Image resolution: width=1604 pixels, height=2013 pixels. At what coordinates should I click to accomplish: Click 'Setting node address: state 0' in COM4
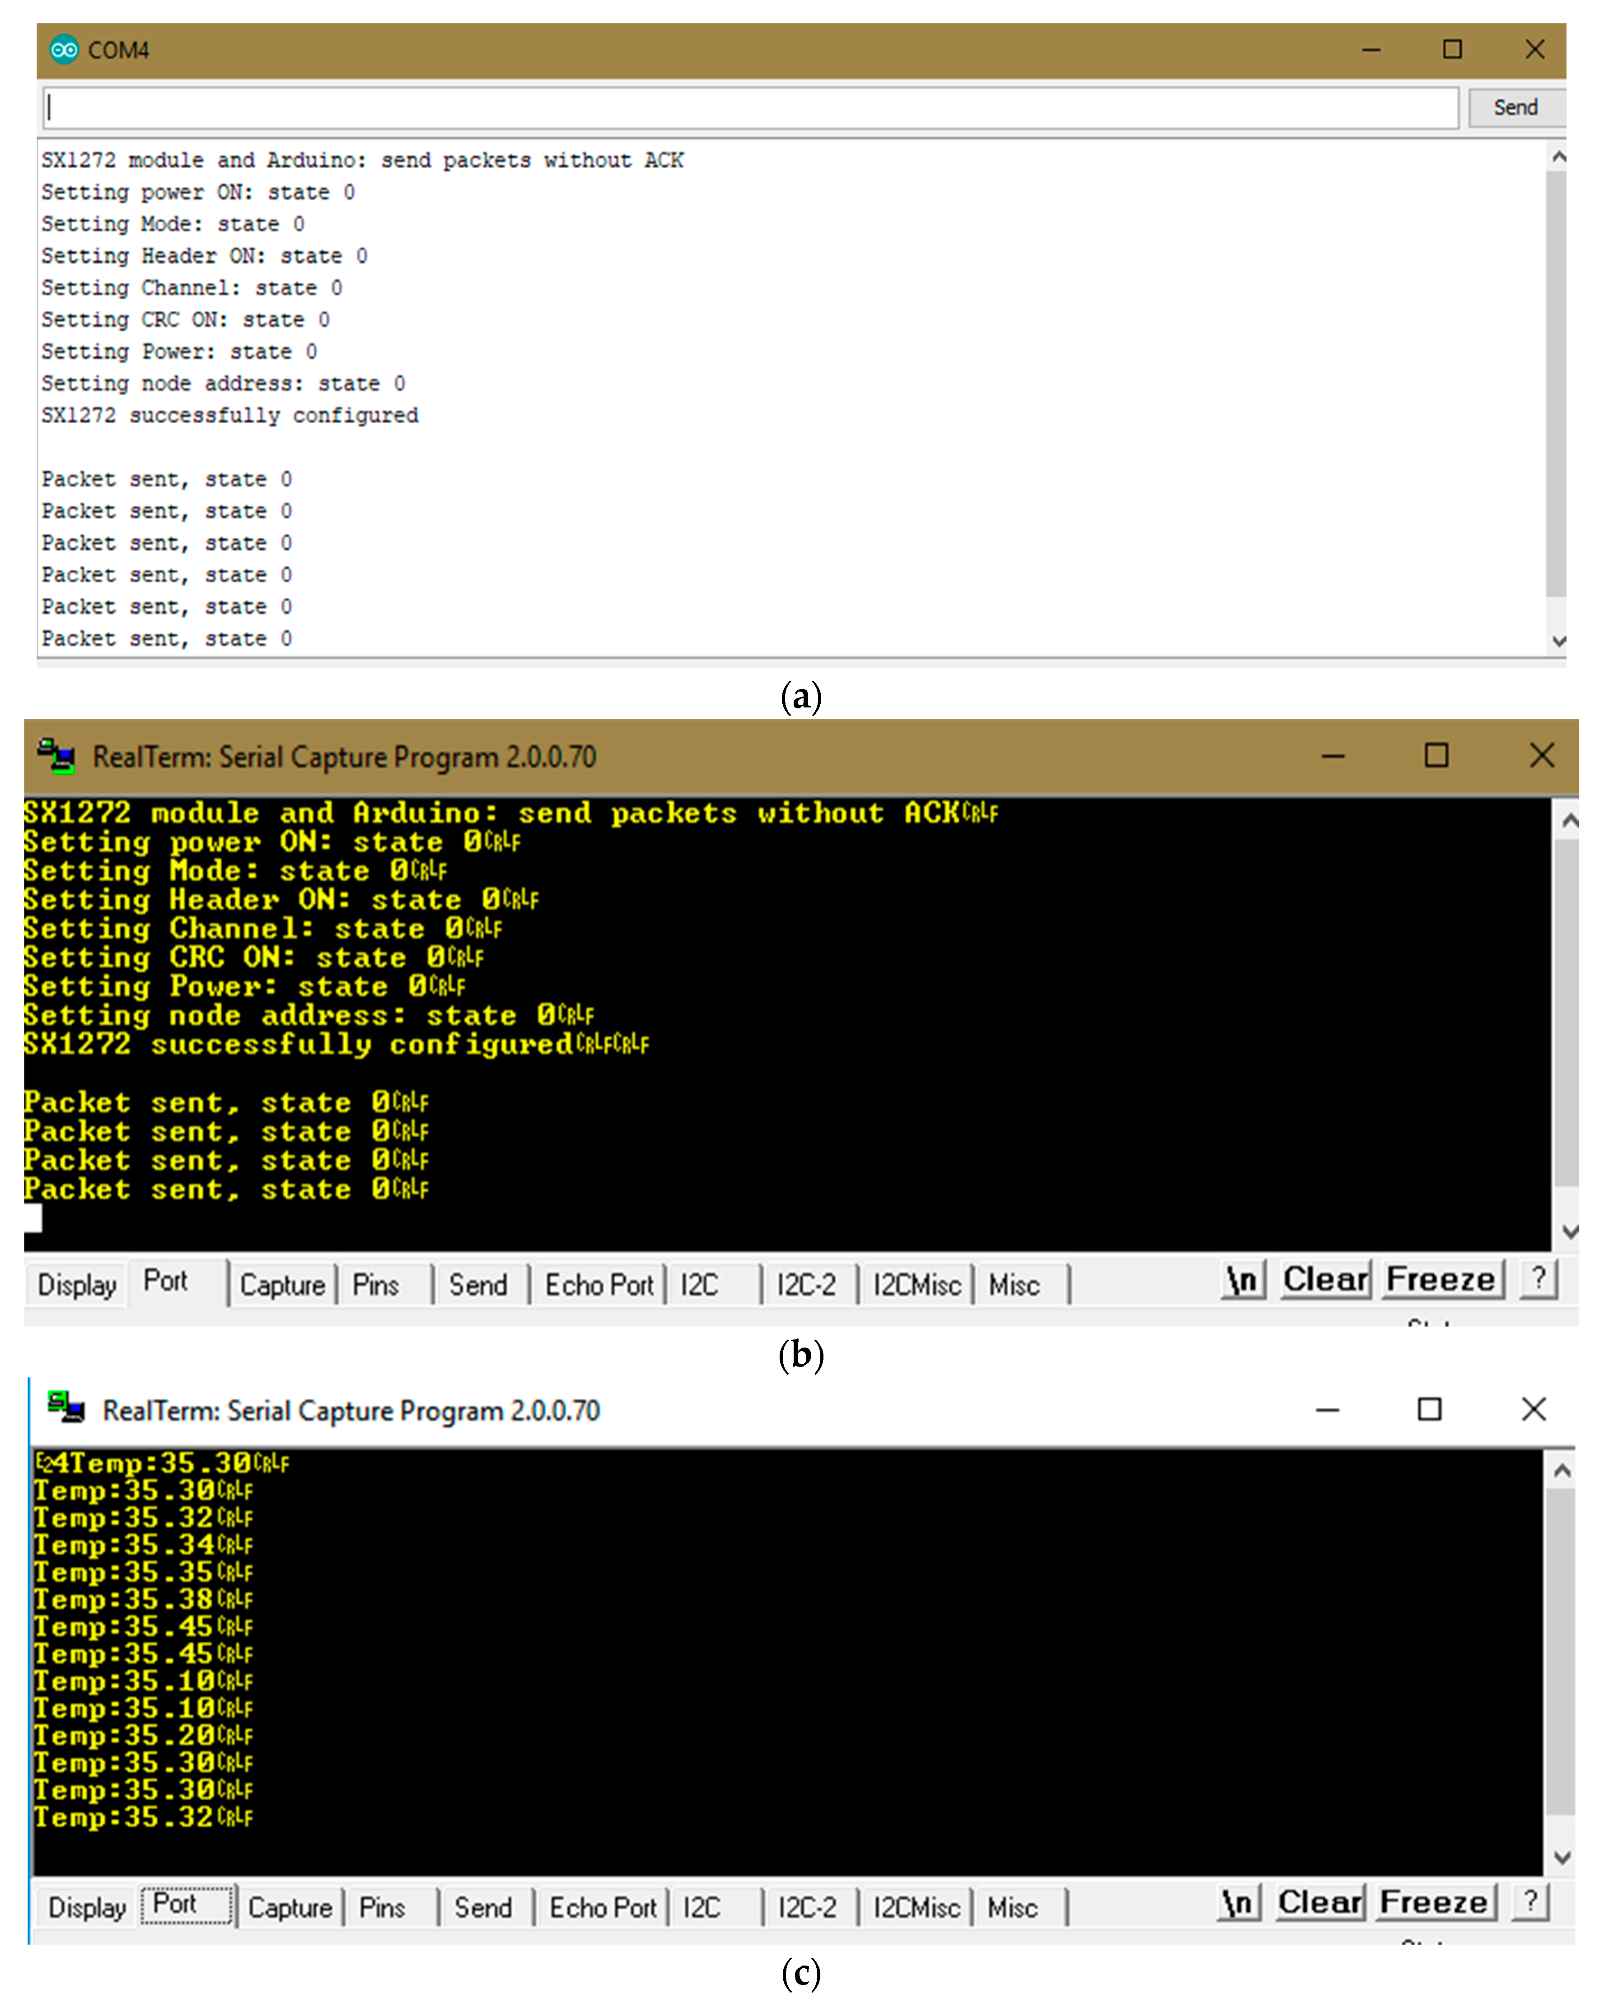223,384
